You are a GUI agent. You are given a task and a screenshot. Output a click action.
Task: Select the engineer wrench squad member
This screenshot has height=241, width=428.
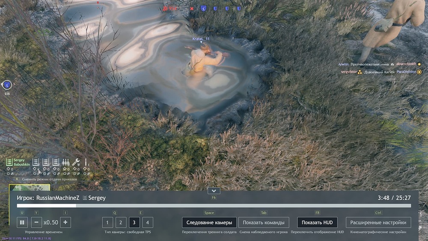[x=76, y=162]
